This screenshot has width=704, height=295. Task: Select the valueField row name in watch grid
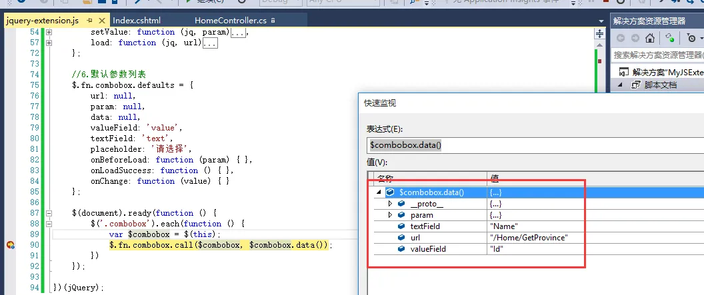pos(428,249)
